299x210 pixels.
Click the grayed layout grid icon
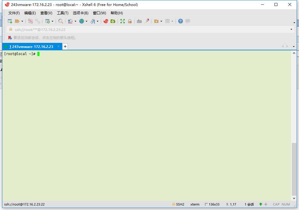[167, 21]
